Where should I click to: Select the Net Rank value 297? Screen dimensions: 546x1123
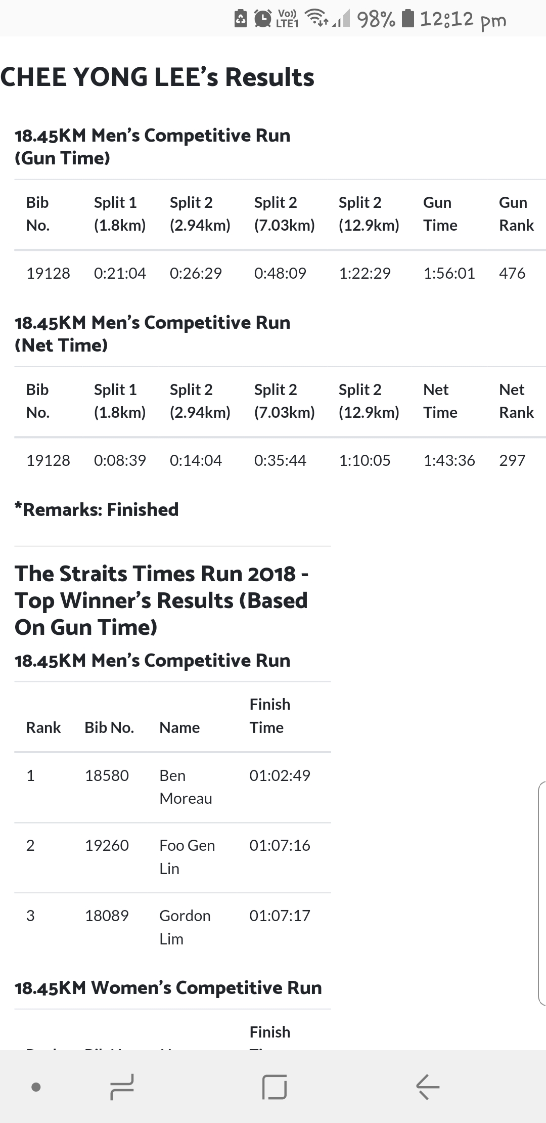[512, 460]
